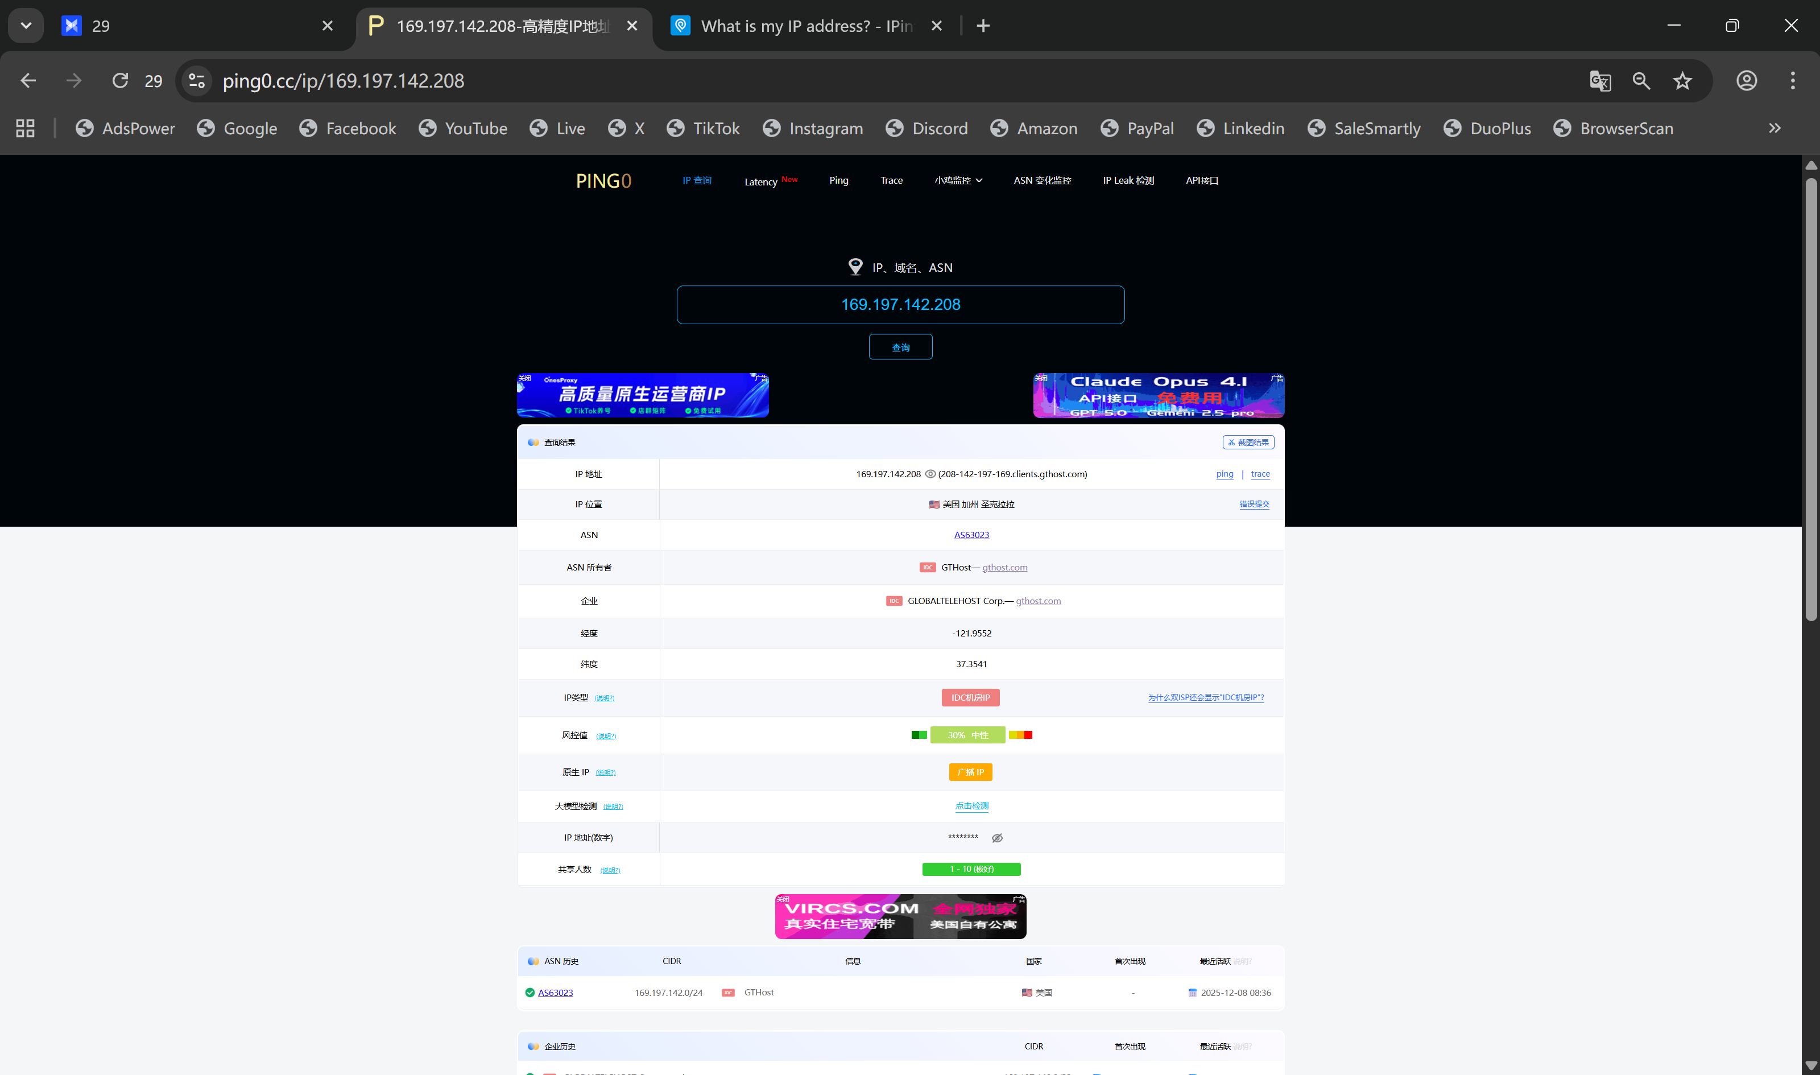Reload the page with the refresh icon

coord(120,80)
